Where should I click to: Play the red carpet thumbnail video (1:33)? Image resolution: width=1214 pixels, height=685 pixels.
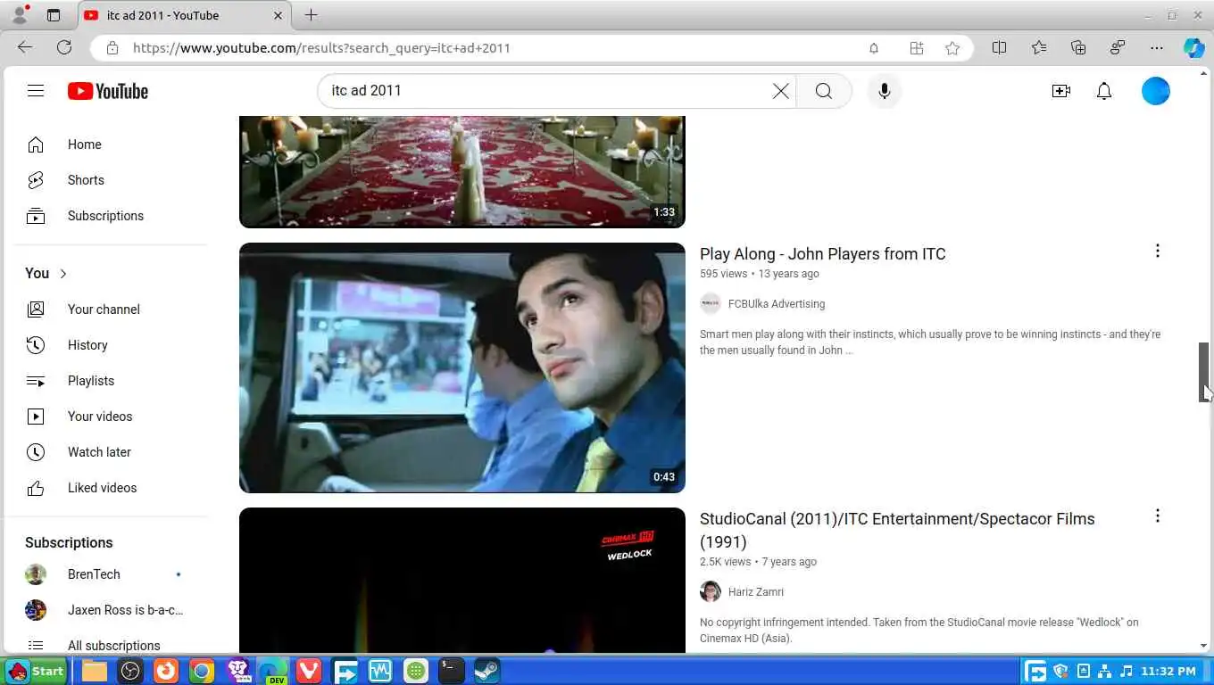click(462, 171)
